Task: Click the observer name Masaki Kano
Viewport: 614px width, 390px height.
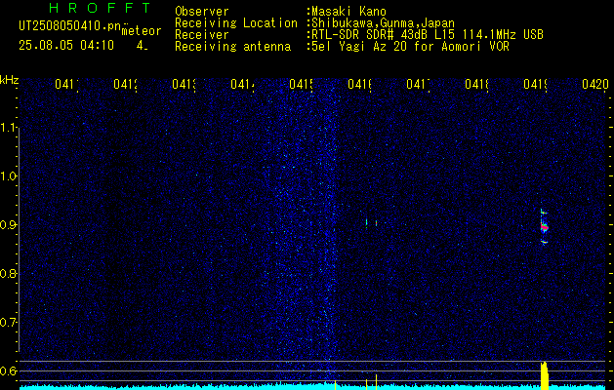Action: tap(348, 12)
